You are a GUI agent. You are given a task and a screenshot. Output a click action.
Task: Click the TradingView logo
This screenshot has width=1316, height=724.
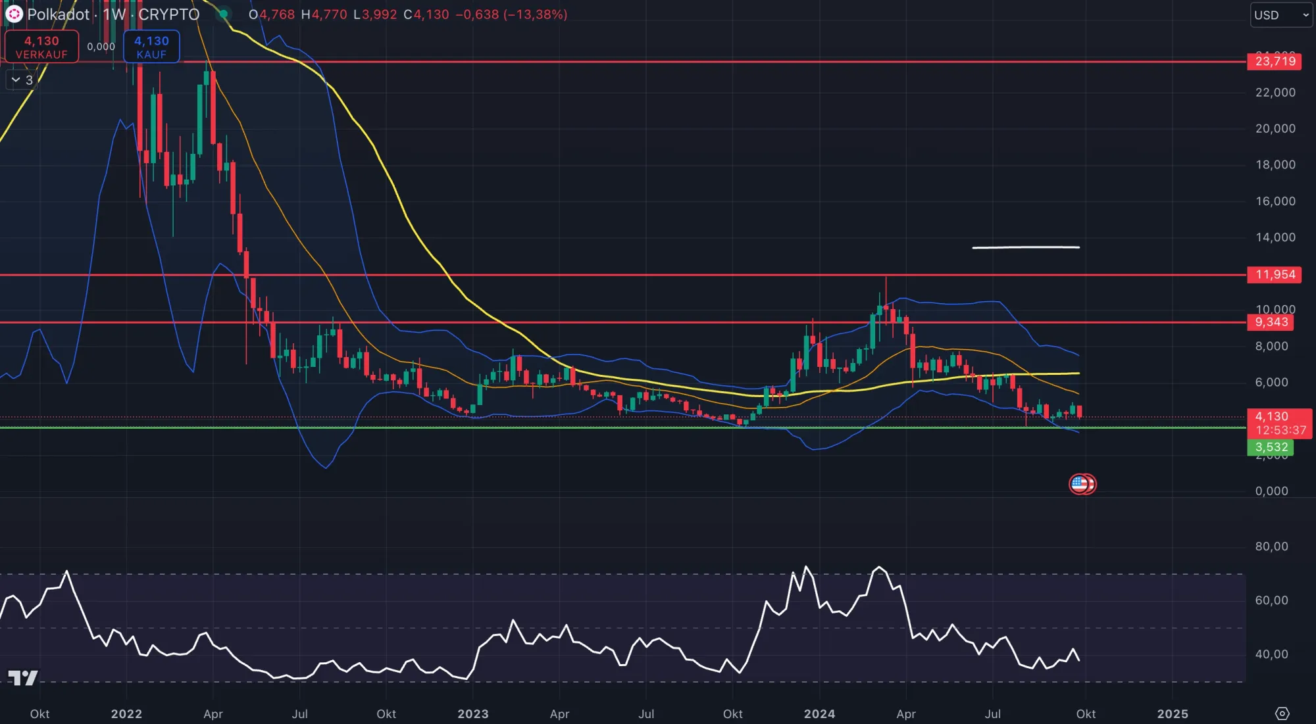[22, 677]
